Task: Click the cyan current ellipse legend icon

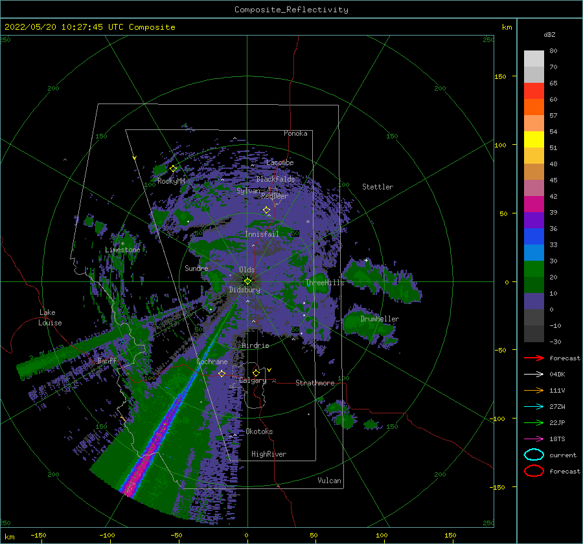Action: pyautogui.click(x=534, y=455)
